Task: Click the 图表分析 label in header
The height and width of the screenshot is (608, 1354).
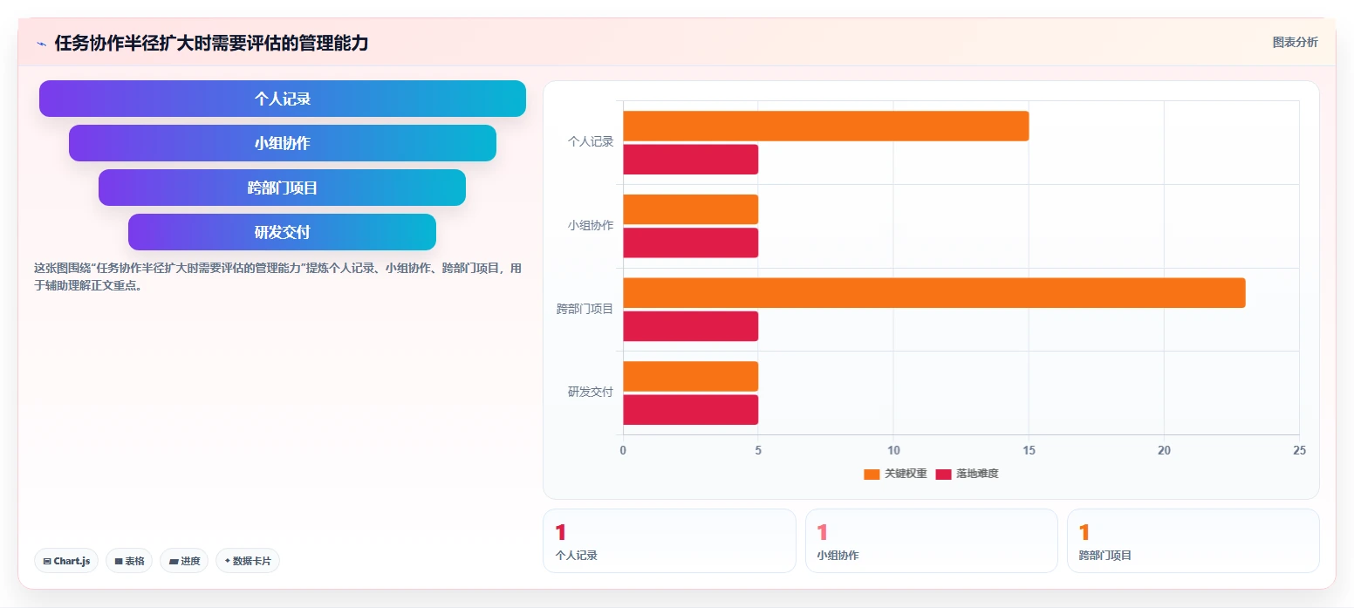Action: point(1295,42)
